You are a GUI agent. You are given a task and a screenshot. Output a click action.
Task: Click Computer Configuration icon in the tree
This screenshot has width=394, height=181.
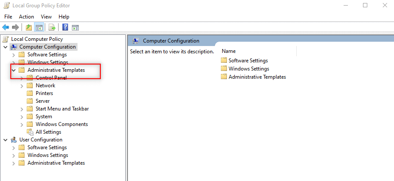[14, 47]
